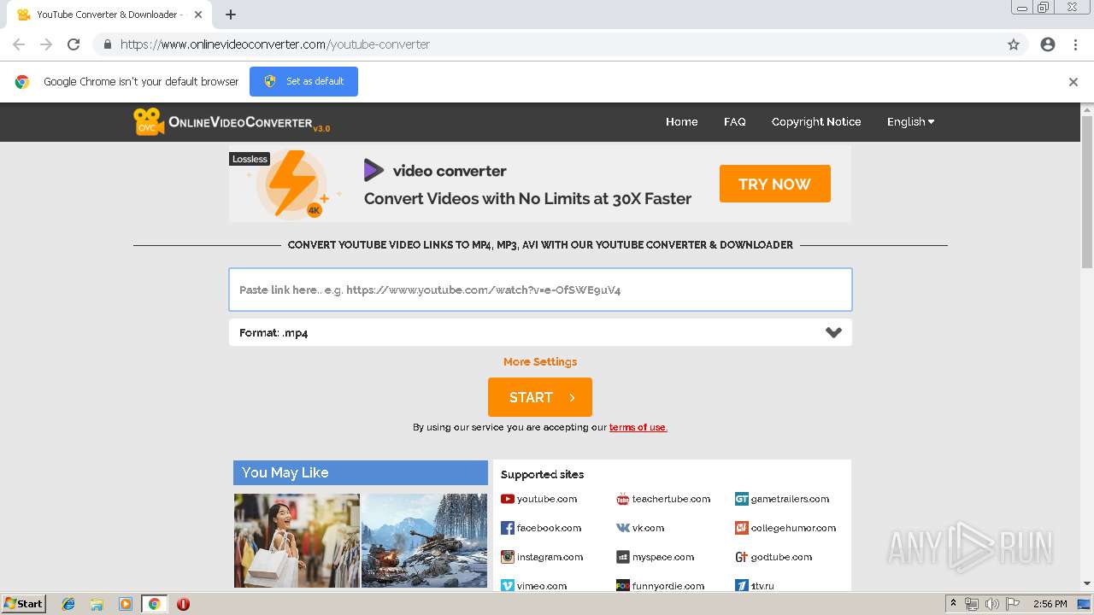This screenshot has width=1094, height=615.
Task: Open a new tab with plus icon
Action: tap(231, 15)
